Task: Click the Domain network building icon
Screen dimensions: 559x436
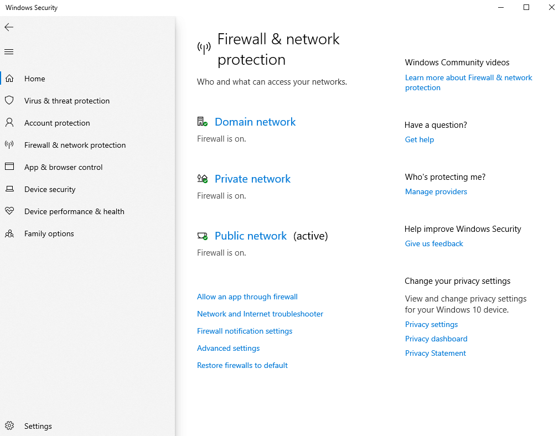Action: click(203, 121)
